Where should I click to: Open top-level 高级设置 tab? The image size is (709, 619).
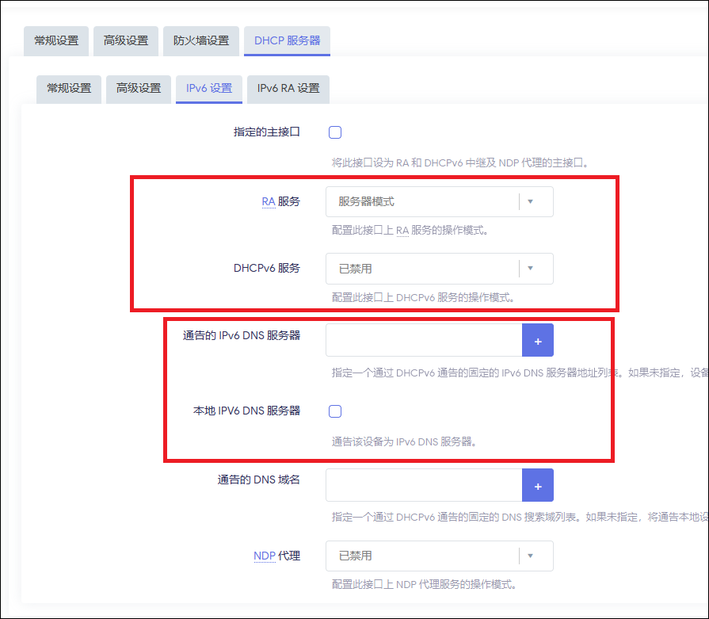(x=126, y=40)
